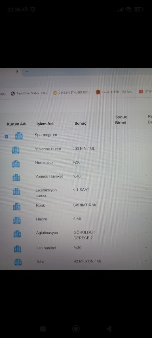Sort by the İşlem Adı column header

click(45, 124)
